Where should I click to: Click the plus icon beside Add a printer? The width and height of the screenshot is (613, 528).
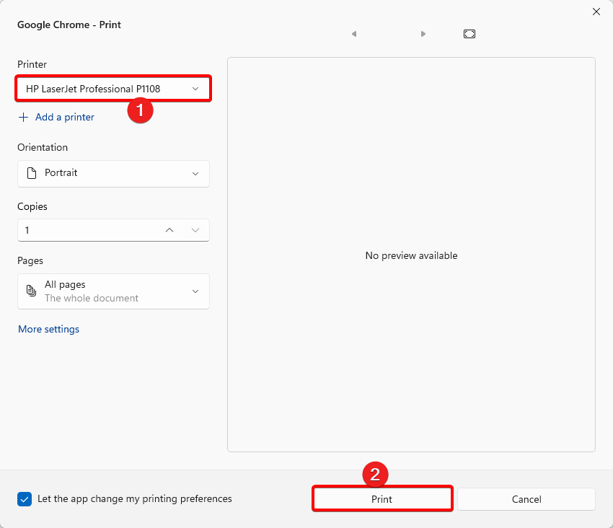22,117
